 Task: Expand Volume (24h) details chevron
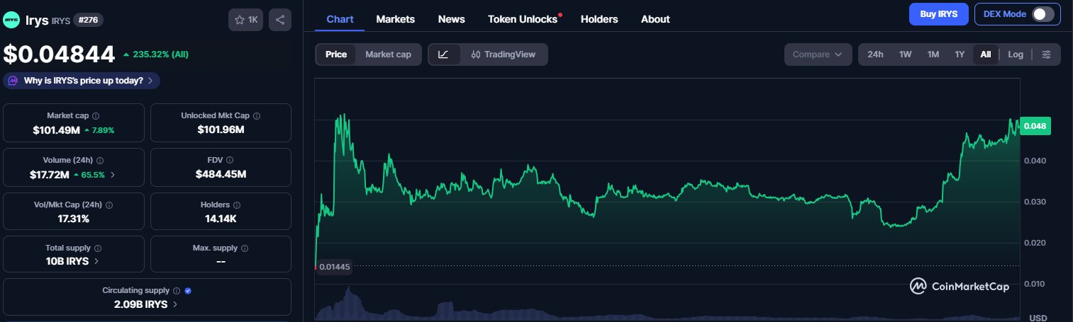coord(113,174)
